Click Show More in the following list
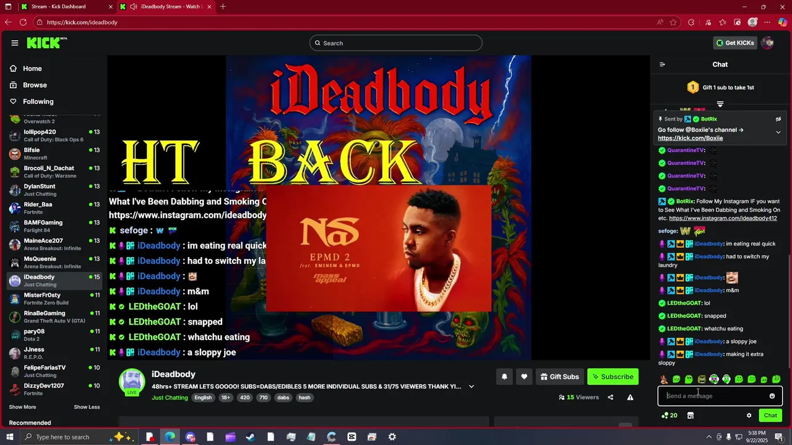 [x=22, y=407]
